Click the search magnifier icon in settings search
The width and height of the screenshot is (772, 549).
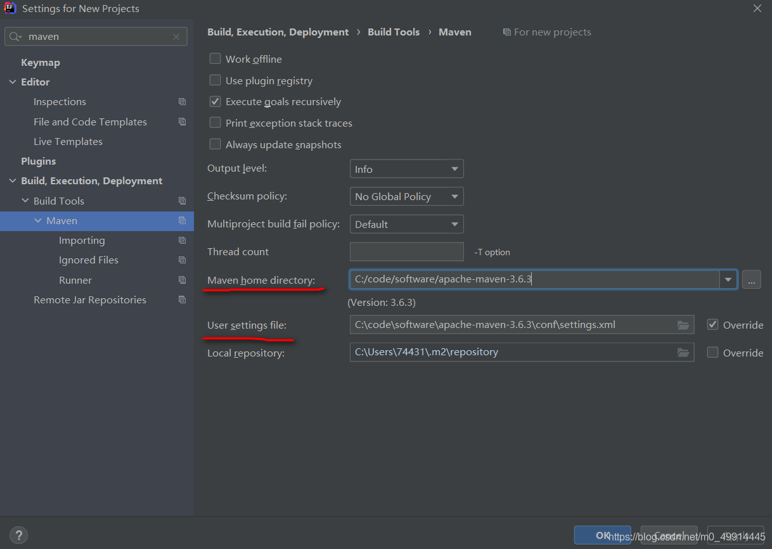tap(15, 37)
